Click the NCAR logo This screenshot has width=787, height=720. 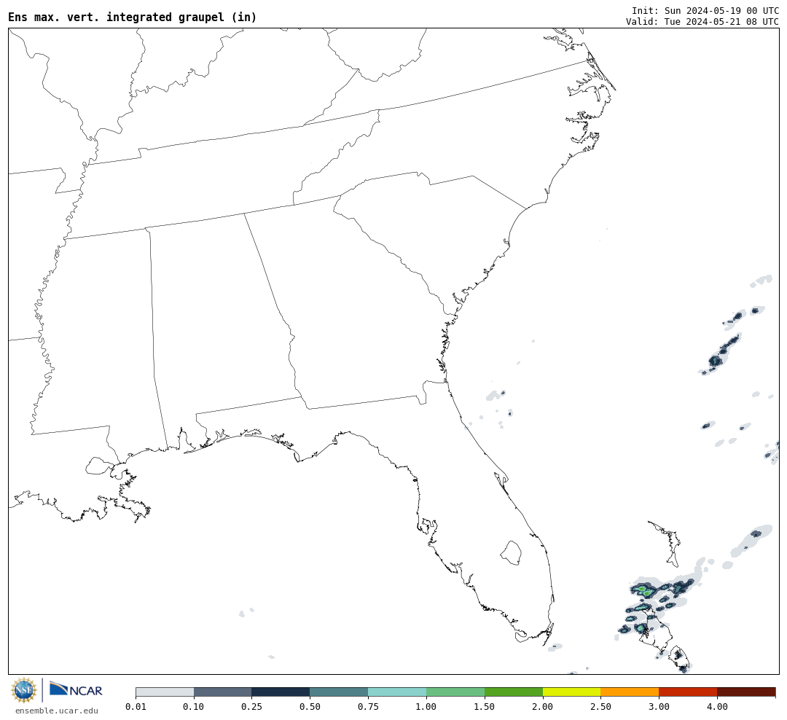[x=76, y=689]
